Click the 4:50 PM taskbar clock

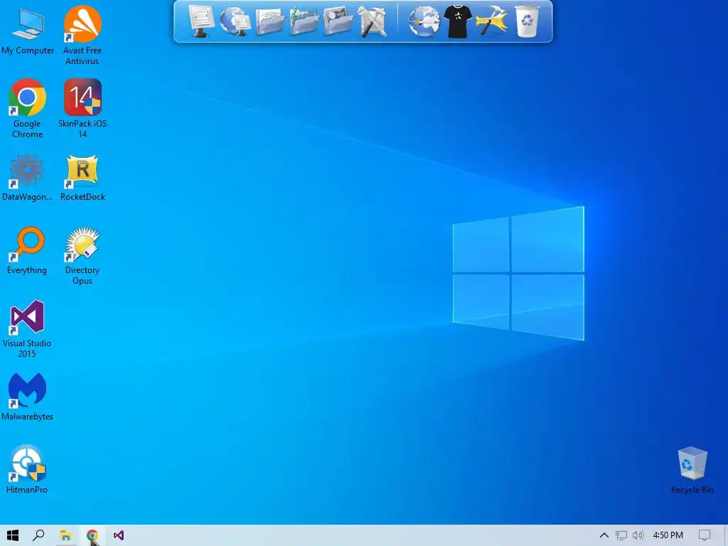(x=668, y=535)
